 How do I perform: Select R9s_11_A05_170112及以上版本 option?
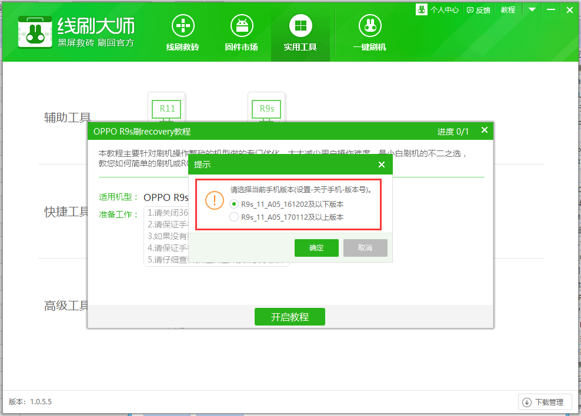click(287, 217)
